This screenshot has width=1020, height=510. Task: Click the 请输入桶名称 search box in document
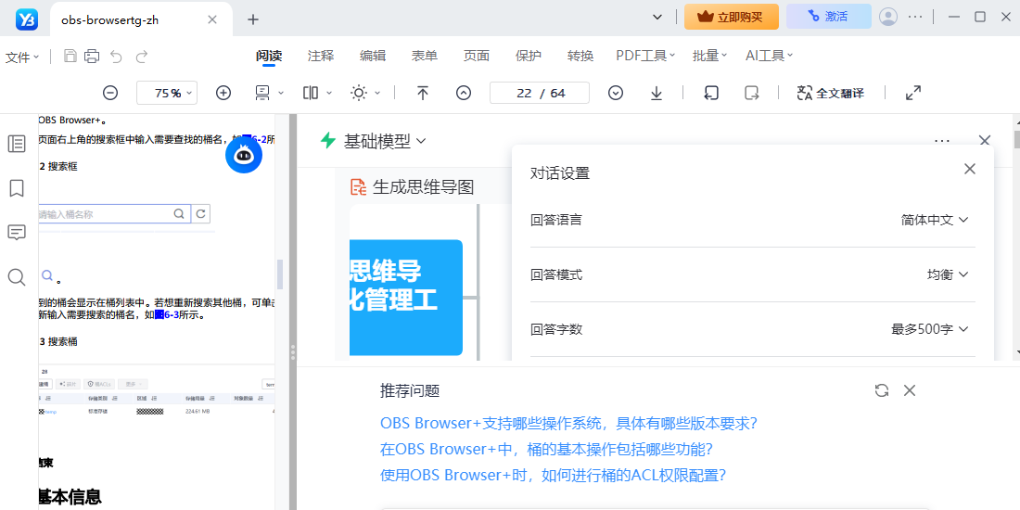point(114,214)
